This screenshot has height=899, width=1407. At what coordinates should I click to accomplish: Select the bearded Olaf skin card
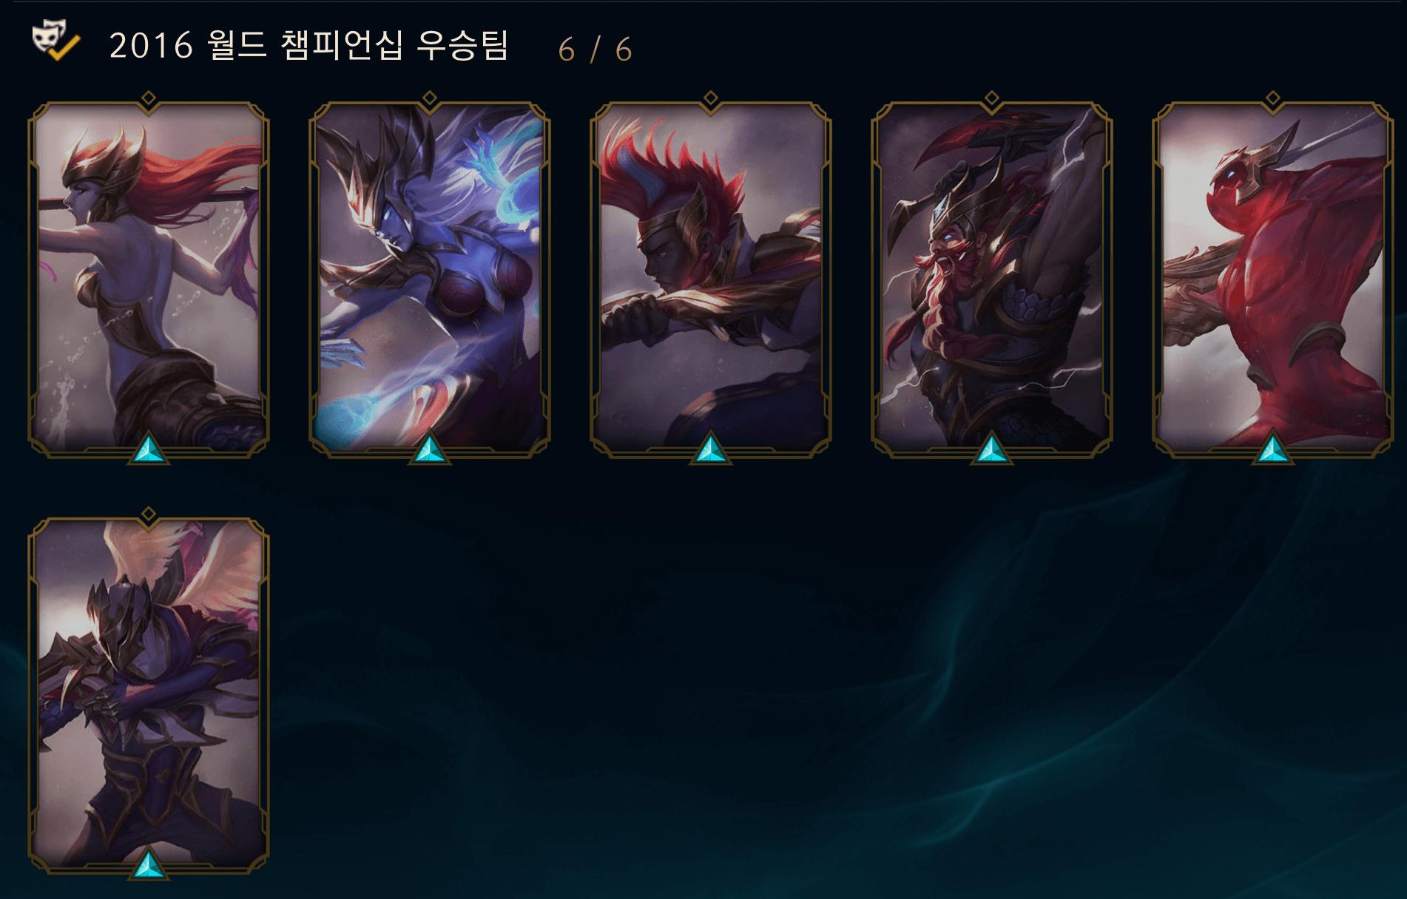(992, 279)
